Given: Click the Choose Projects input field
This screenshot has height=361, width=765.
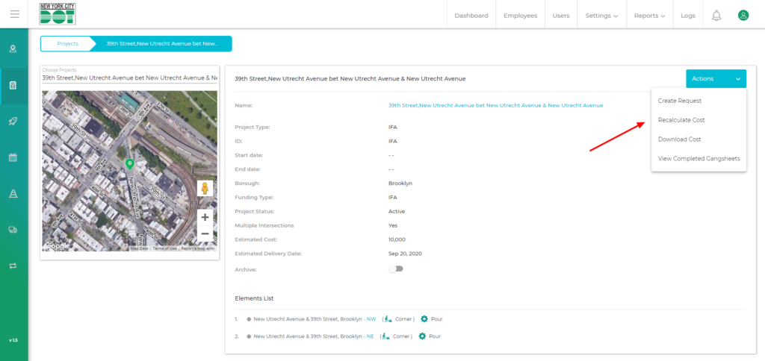Looking at the screenshot, I should tap(128, 77).
